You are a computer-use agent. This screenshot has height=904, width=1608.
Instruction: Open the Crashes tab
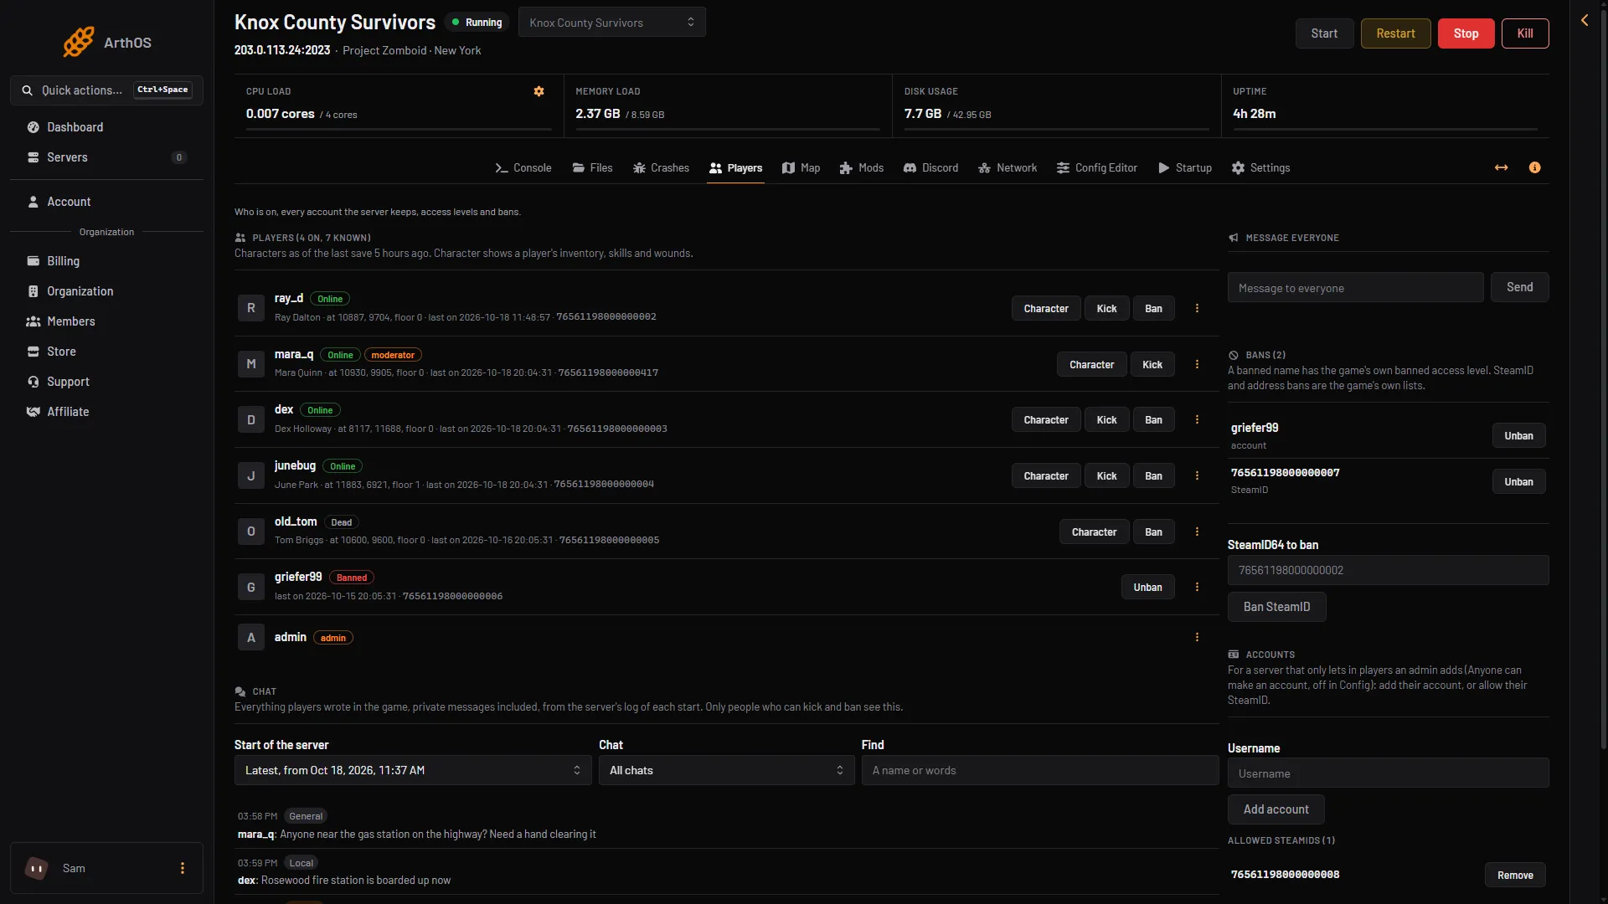click(661, 168)
